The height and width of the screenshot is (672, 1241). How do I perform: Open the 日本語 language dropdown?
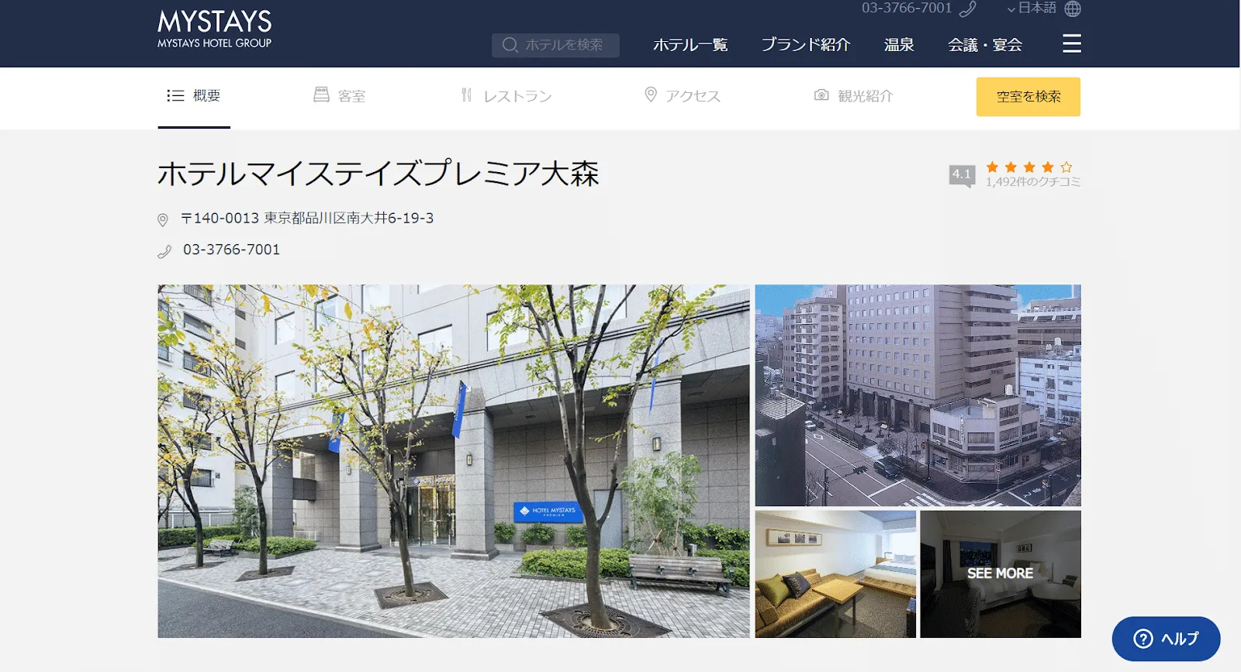point(1032,9)
